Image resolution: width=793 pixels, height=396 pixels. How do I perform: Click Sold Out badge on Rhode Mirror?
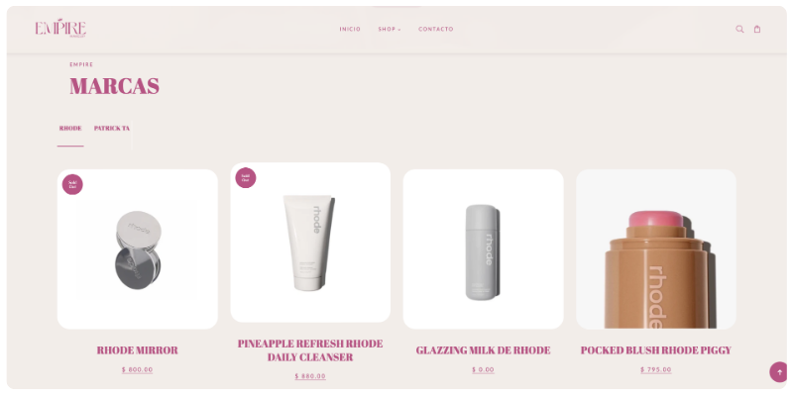[72, 184]
